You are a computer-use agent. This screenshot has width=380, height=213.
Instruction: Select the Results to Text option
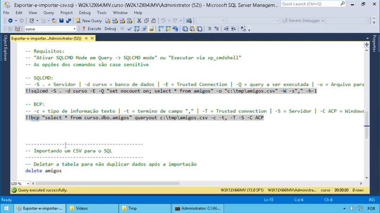[x=185, y=29]
